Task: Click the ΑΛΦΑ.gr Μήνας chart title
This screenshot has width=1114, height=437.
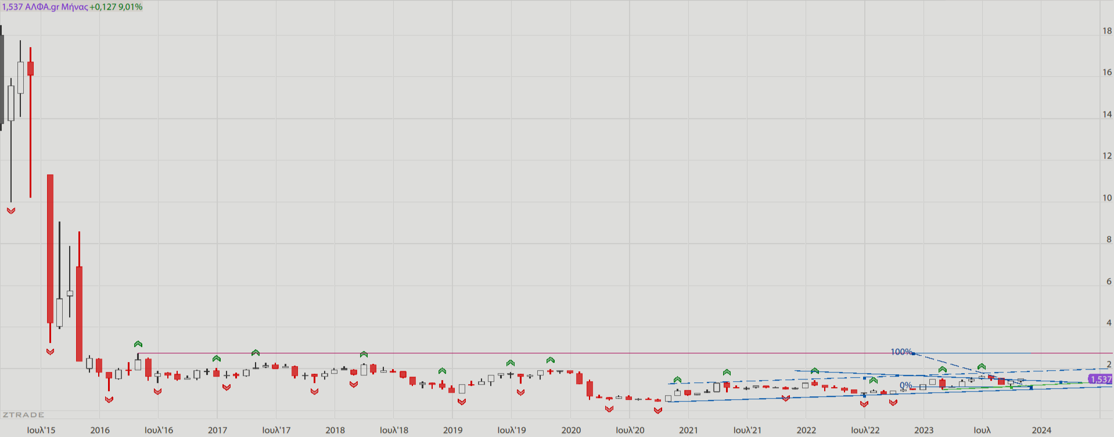Action: 56,7
